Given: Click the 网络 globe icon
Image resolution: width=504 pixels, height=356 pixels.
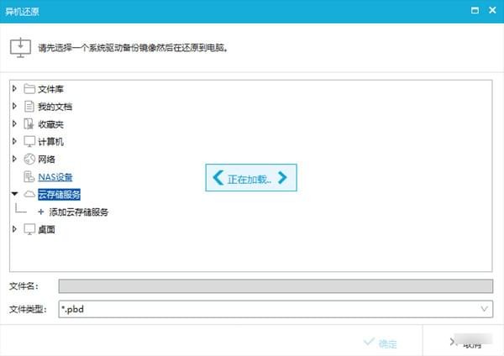Looking at the screenshot, I should pos(29,159).
